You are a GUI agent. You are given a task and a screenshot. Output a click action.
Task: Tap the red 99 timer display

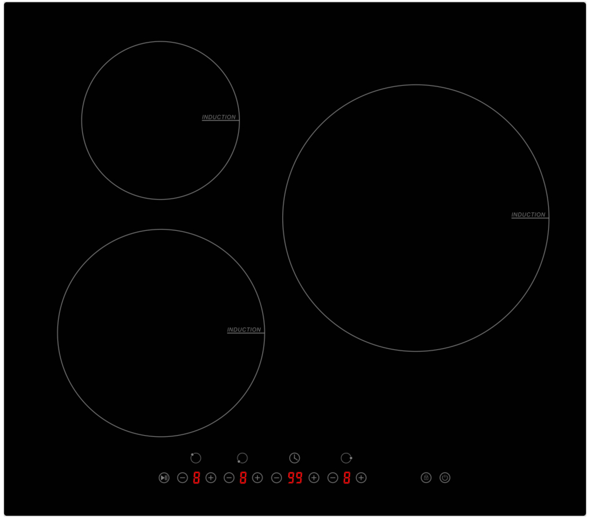coord(295,478)
